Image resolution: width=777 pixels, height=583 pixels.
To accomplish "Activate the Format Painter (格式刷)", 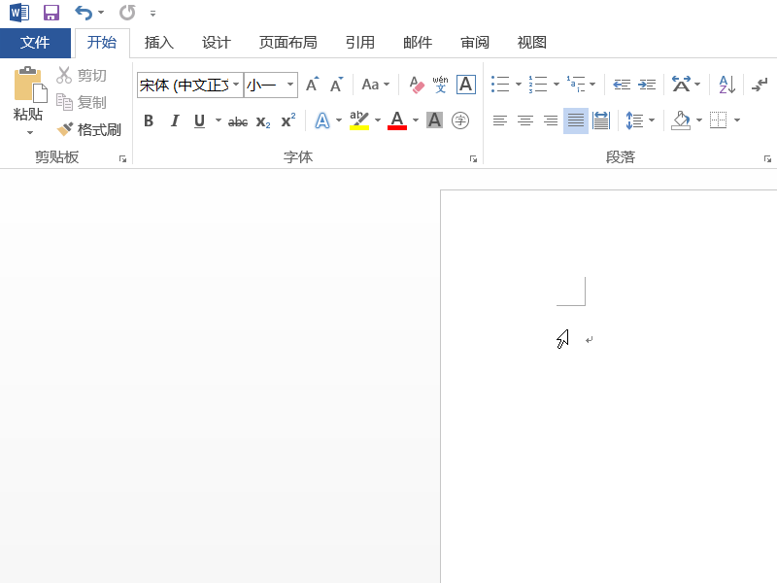I will click(89, 130).
